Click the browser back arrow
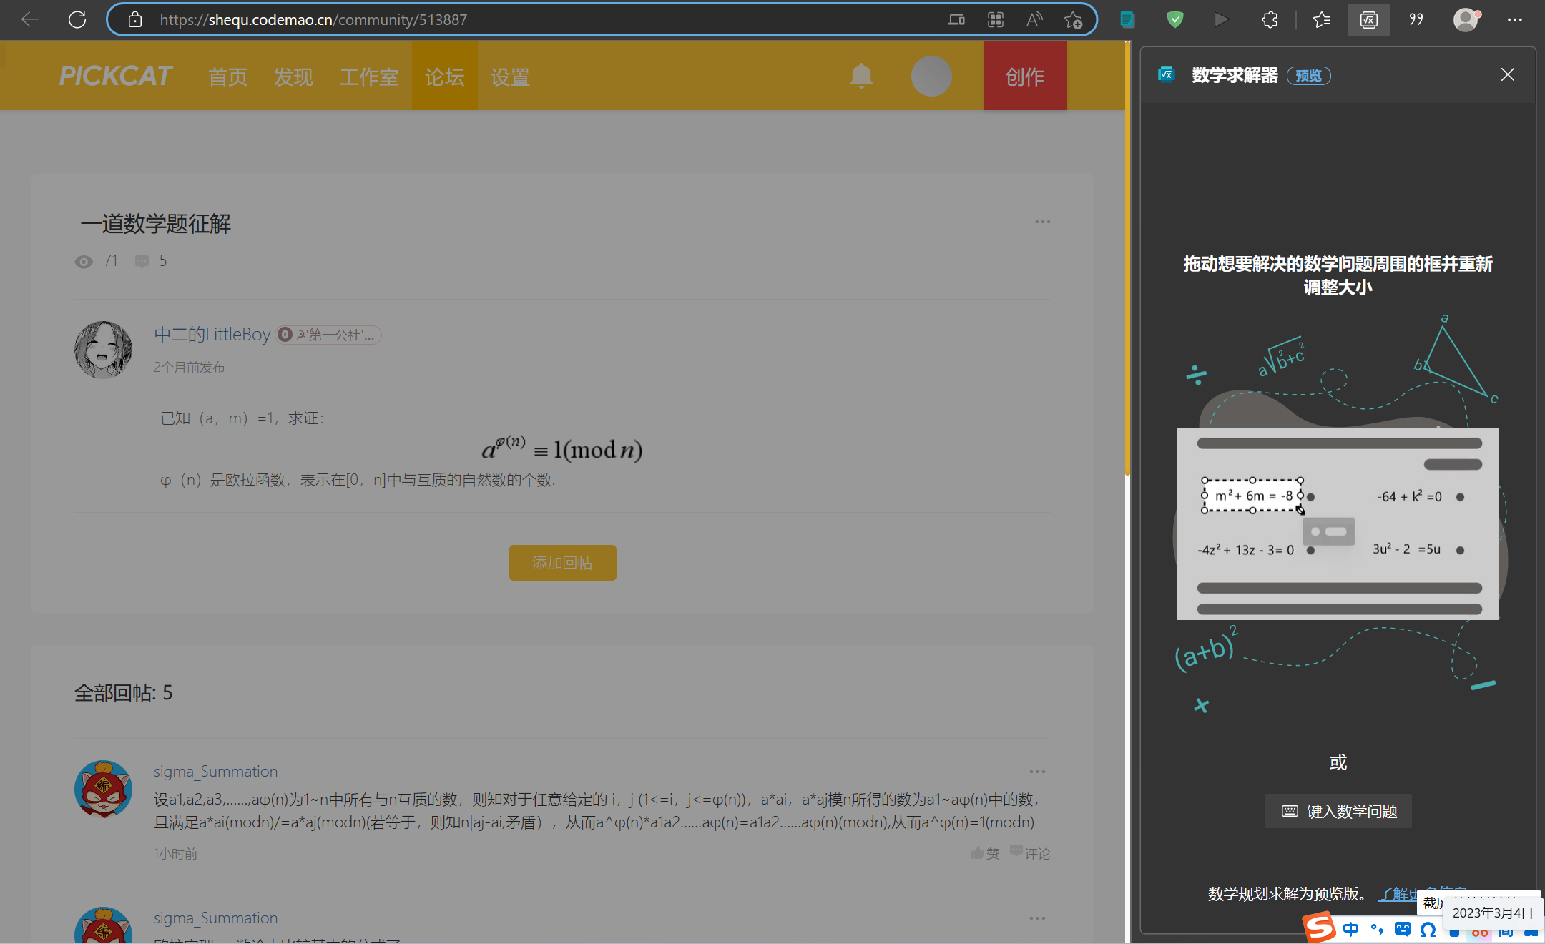 tap(30, 19)
